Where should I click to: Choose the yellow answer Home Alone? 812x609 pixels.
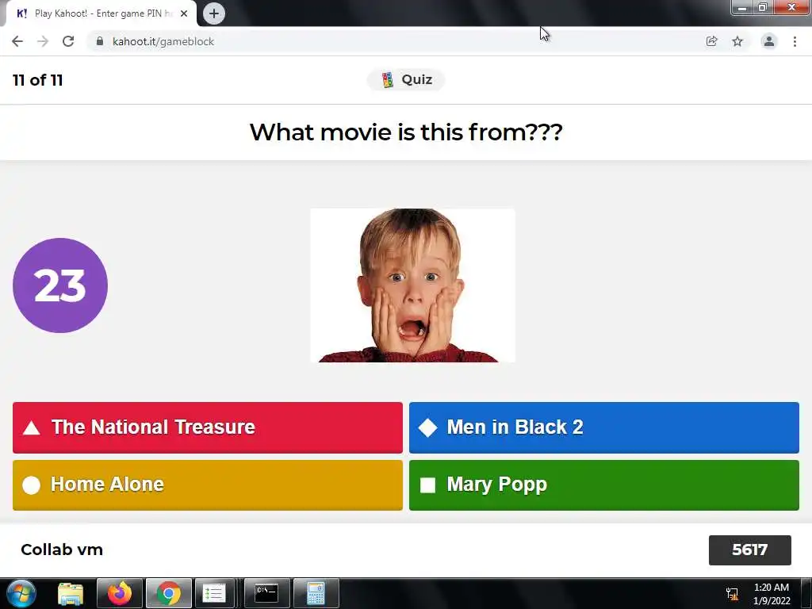(x=208, y=485)
